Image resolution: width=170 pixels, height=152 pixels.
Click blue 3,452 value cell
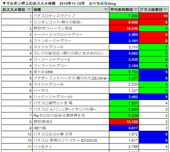click(124, 97)
